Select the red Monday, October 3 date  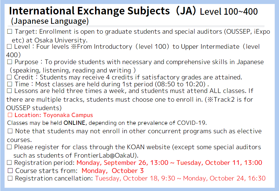point(113,171)
